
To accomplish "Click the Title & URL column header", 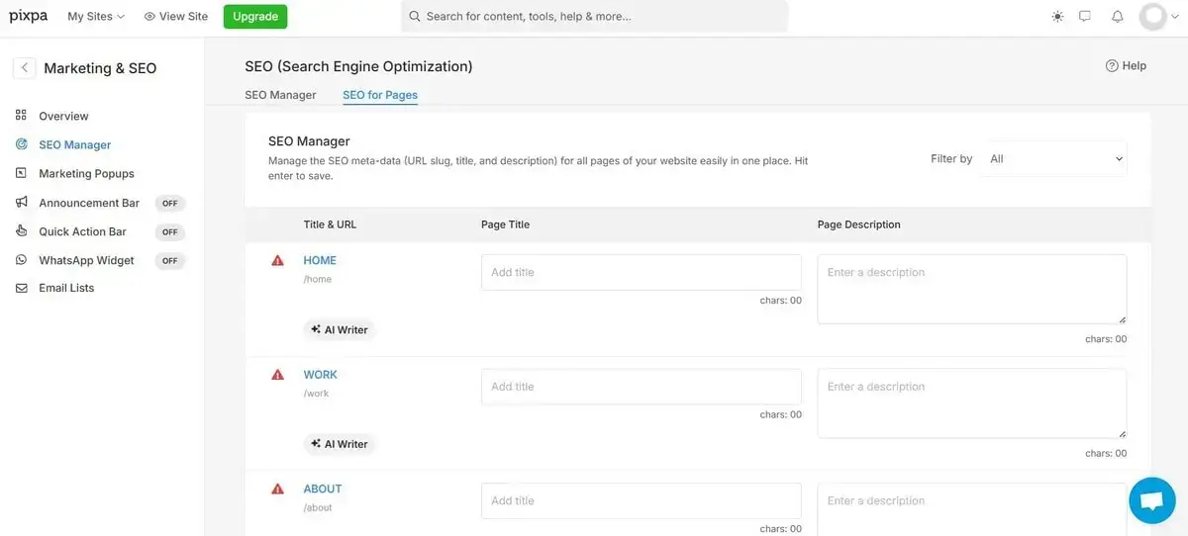I will (x=330, y=224).
